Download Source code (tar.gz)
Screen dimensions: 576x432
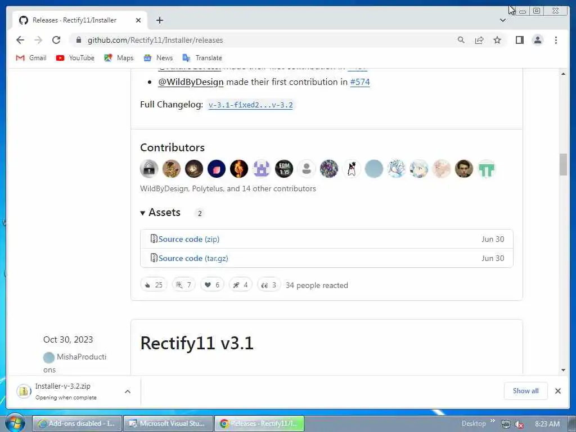tap(193, 258)
